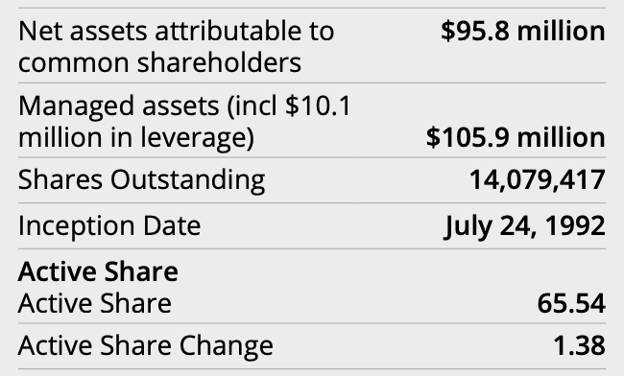Image resolution: width=624 pixels, height=376 pixels.
Task: Click the Active Share row label
Action: tap(95, 303)
